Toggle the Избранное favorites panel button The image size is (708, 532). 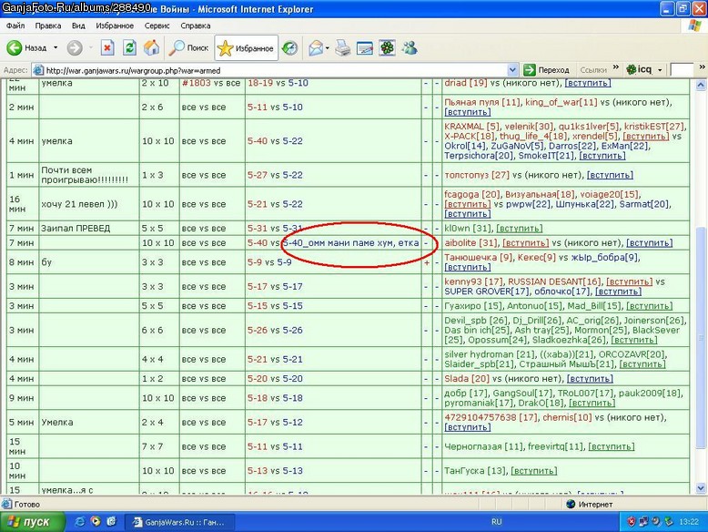click(x=246, y=48)
